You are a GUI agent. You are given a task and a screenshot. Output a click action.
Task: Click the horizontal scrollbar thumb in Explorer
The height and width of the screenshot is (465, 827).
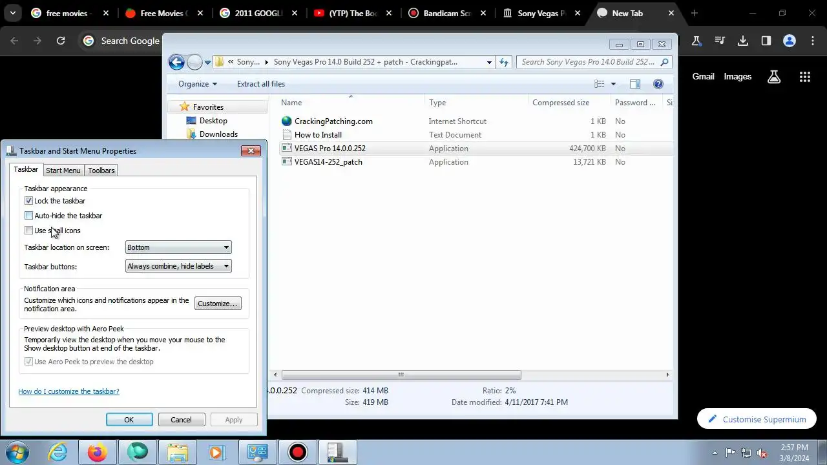click(x=401, y=375)
